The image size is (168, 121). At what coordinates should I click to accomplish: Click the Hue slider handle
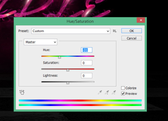(x=60, y=57)
